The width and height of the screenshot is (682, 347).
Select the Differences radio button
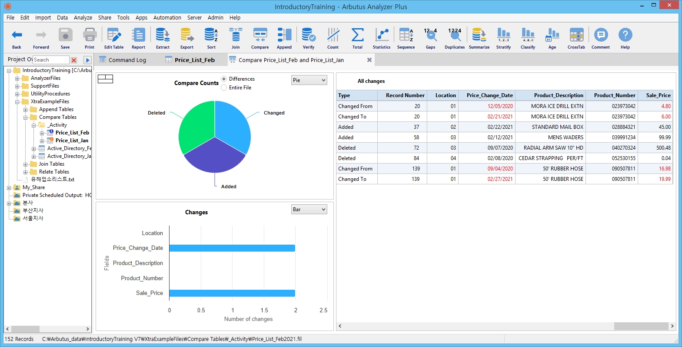[x=224, y=79]
